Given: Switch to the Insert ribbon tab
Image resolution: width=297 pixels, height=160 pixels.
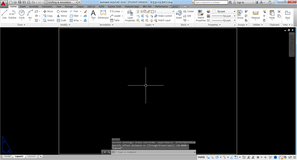Looking at the screenshot, I should click(x=23, y=7).
